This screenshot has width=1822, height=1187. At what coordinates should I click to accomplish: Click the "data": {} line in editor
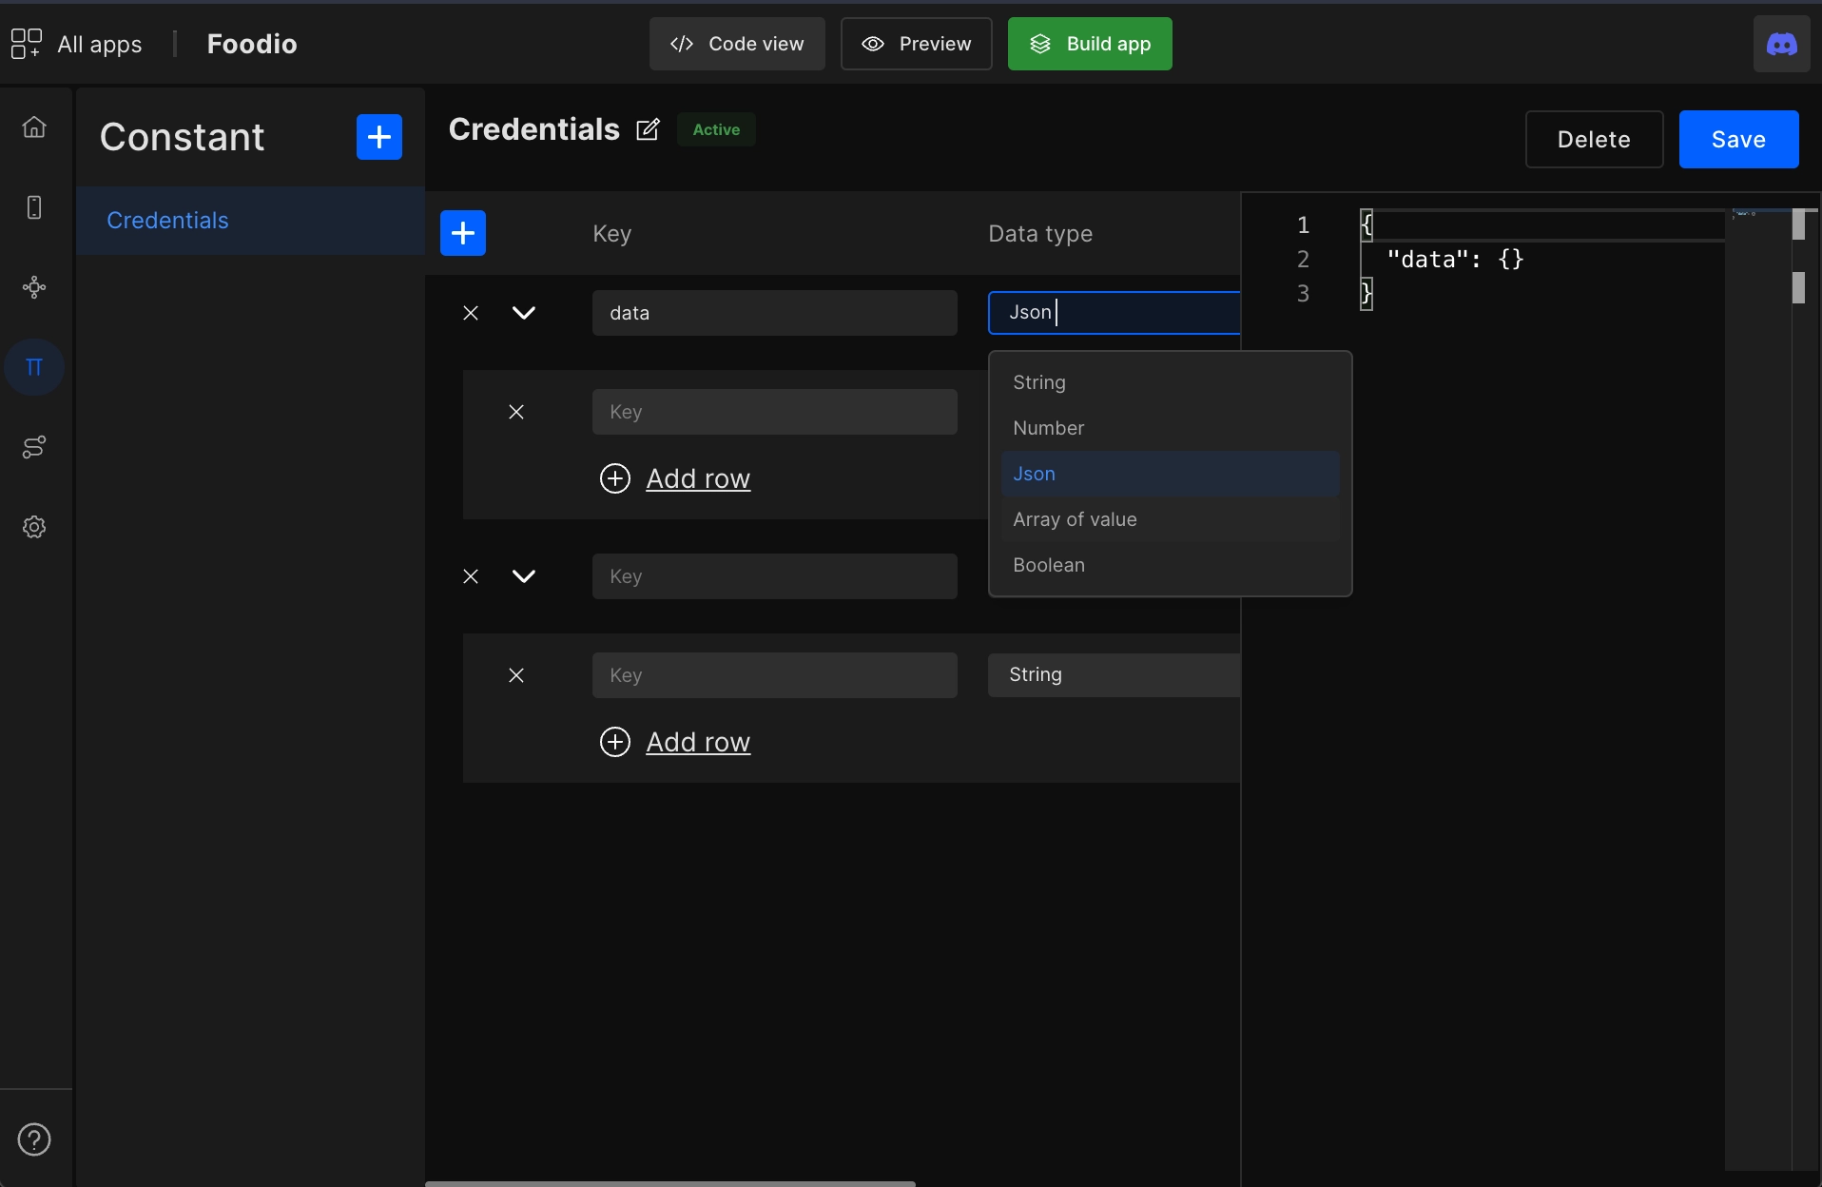click(x=1455, y=259)
